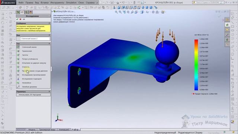This screenshot has height=134, width=238.
Task: Expand the КРОНШТЕЙН 001 flyout tree
Action: click(x=52, y=12)
